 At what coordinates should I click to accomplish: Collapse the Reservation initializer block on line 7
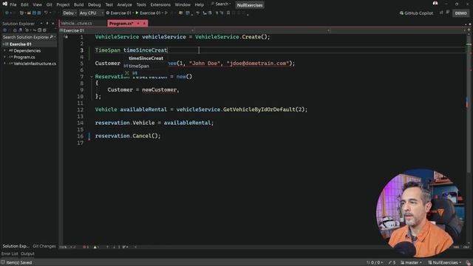point(92,77)
